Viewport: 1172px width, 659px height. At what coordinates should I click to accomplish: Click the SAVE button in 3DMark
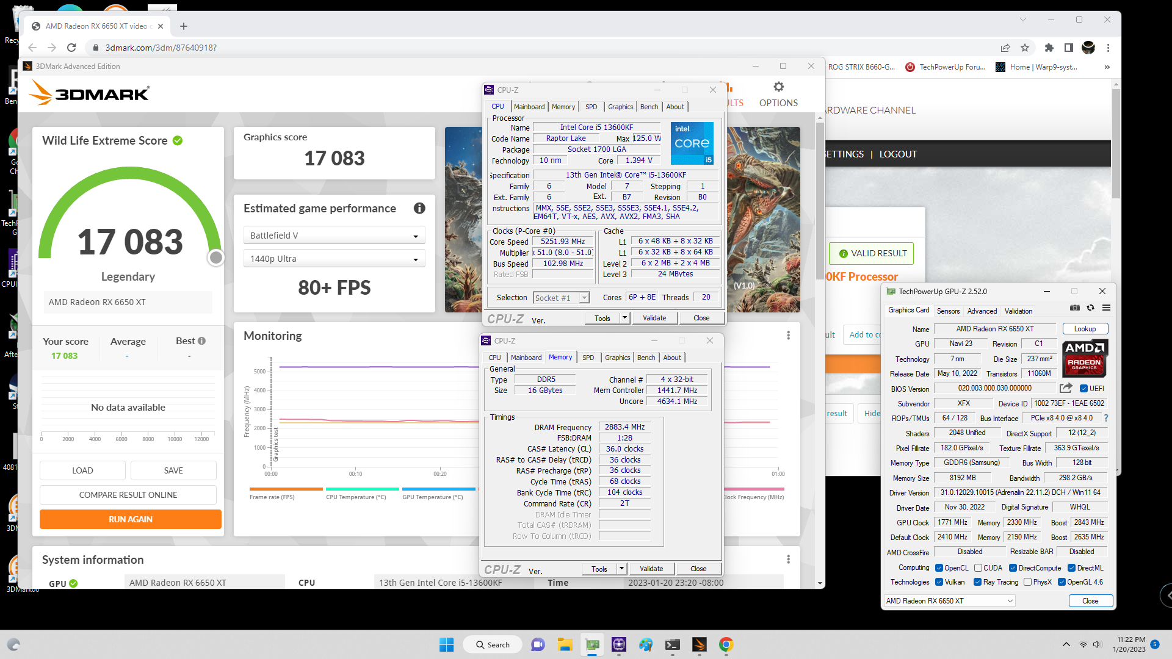tap(173, 470)
